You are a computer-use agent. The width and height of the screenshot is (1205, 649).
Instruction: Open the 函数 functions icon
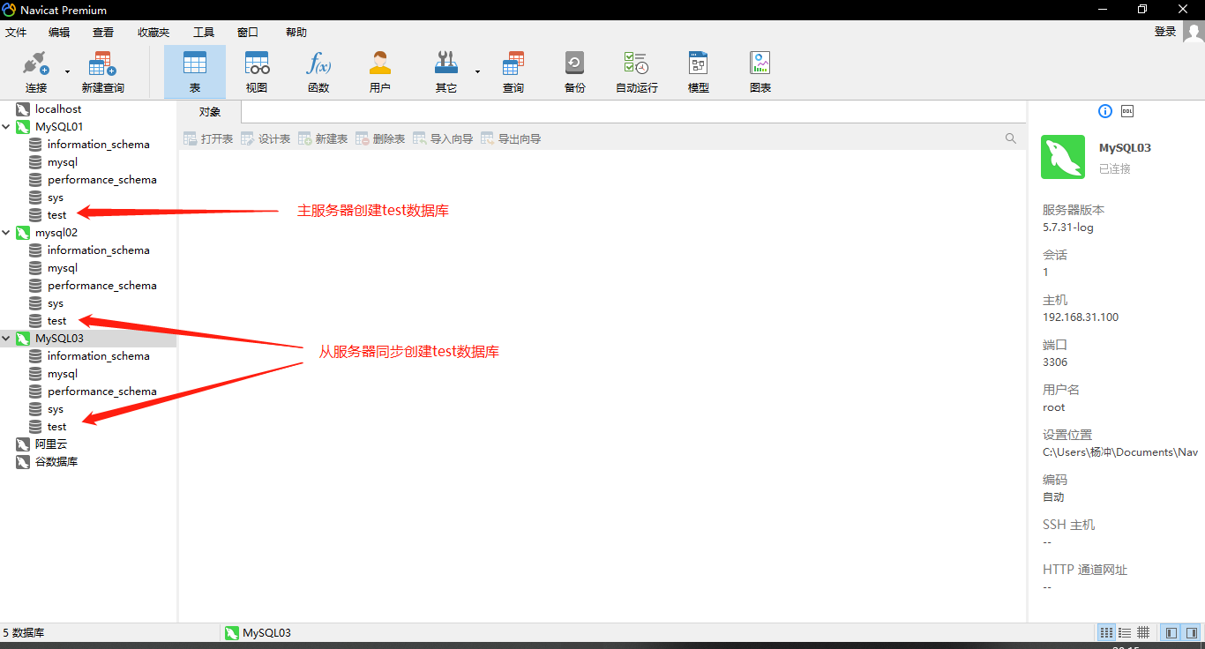pyautogui.click(x=318, y=72)
